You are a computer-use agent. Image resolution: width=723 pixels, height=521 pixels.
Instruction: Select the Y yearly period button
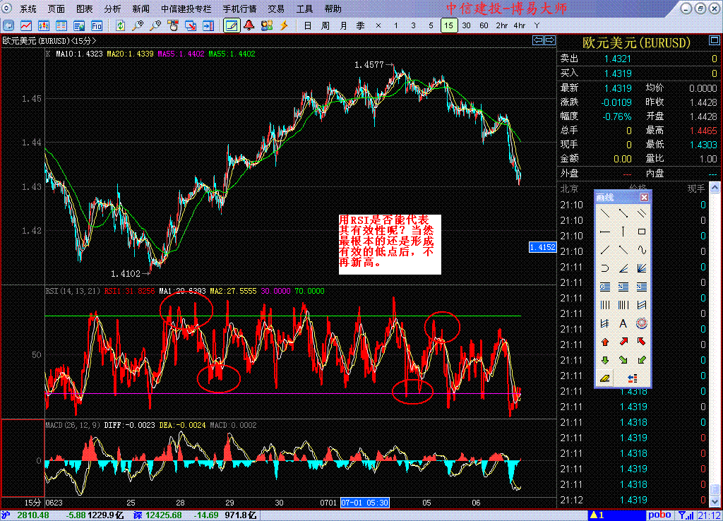(537, 26)
